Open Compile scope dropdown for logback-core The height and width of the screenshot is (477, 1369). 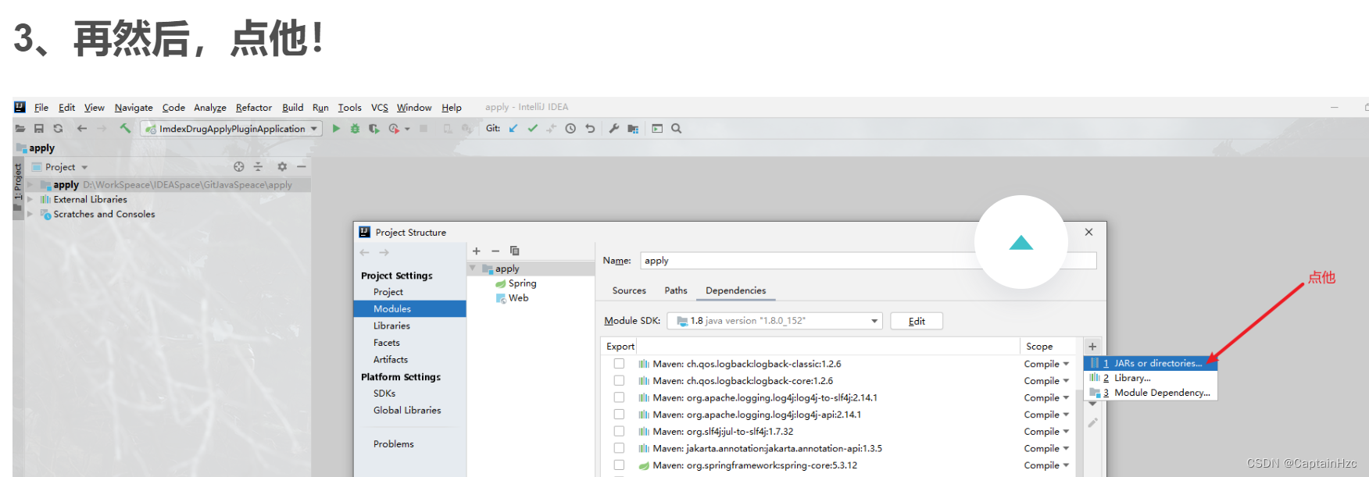click(x=1046, y=381)
